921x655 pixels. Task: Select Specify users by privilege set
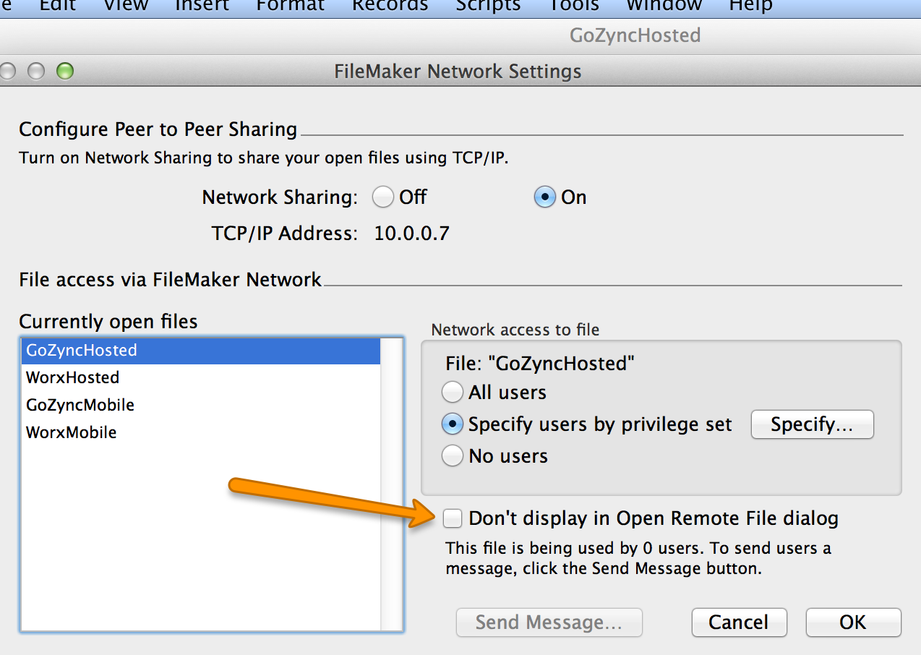click(453, 424)
